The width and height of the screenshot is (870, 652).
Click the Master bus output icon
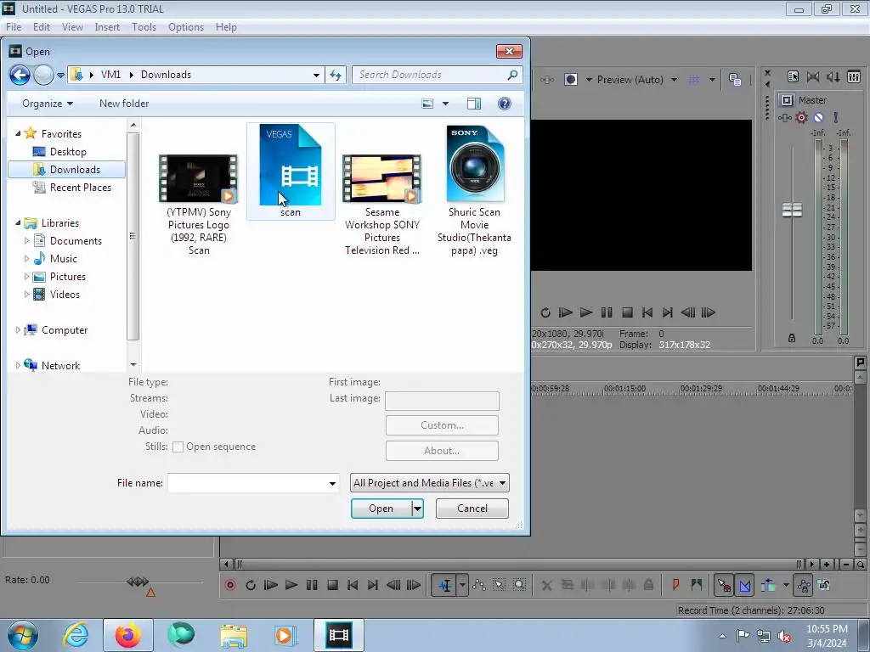787,100
